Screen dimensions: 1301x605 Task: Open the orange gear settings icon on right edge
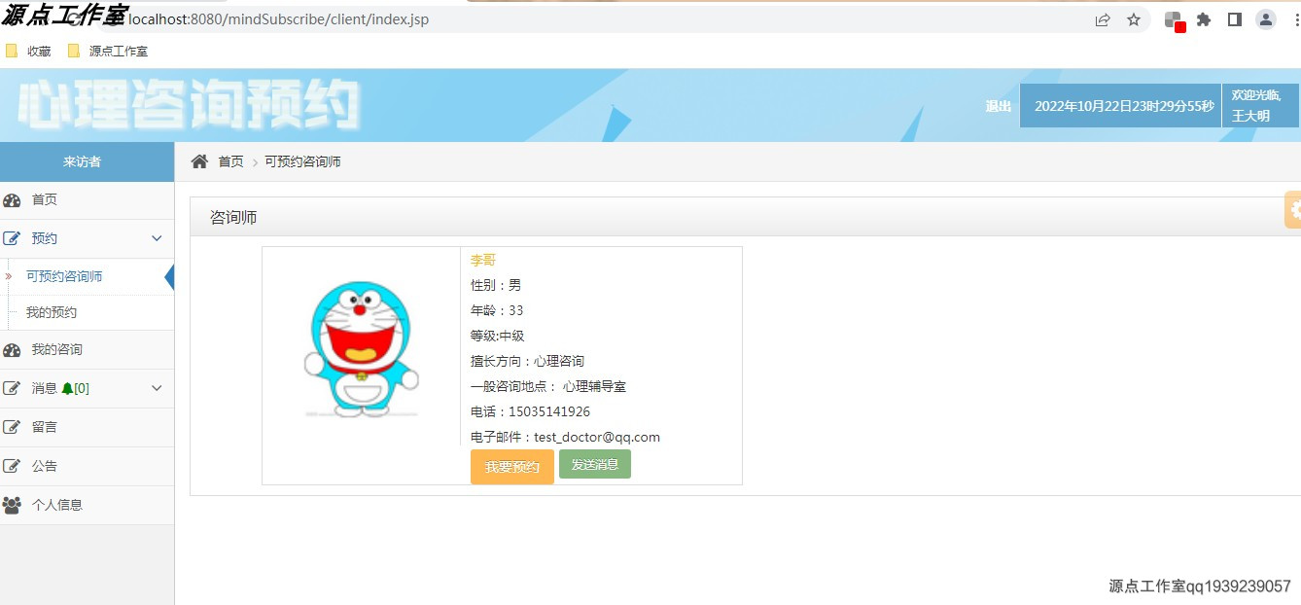[x=1294, y=209]
